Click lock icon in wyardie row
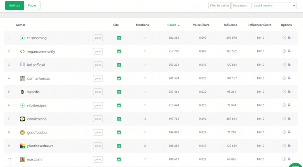This screenshot has height=167, width=303. pos(289,92)
